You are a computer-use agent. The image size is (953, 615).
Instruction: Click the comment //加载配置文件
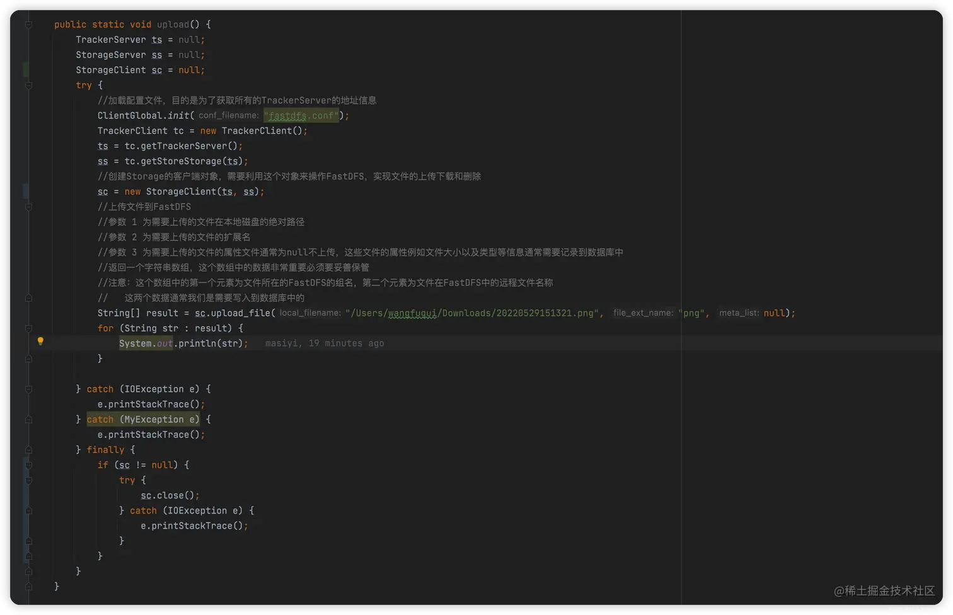237,100
